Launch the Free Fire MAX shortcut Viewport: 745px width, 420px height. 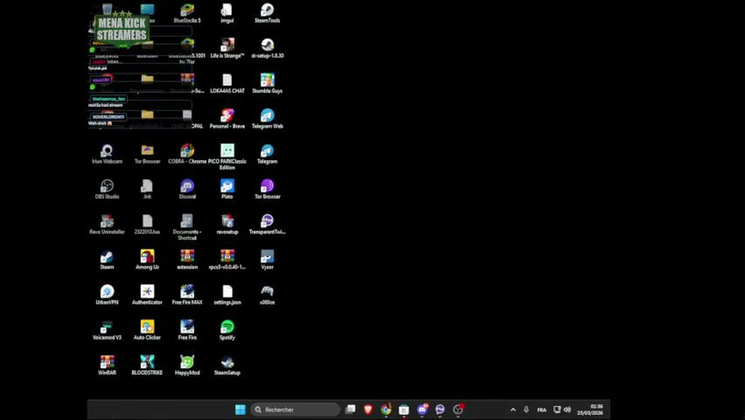pyautogui.click(x=187, y=295)
